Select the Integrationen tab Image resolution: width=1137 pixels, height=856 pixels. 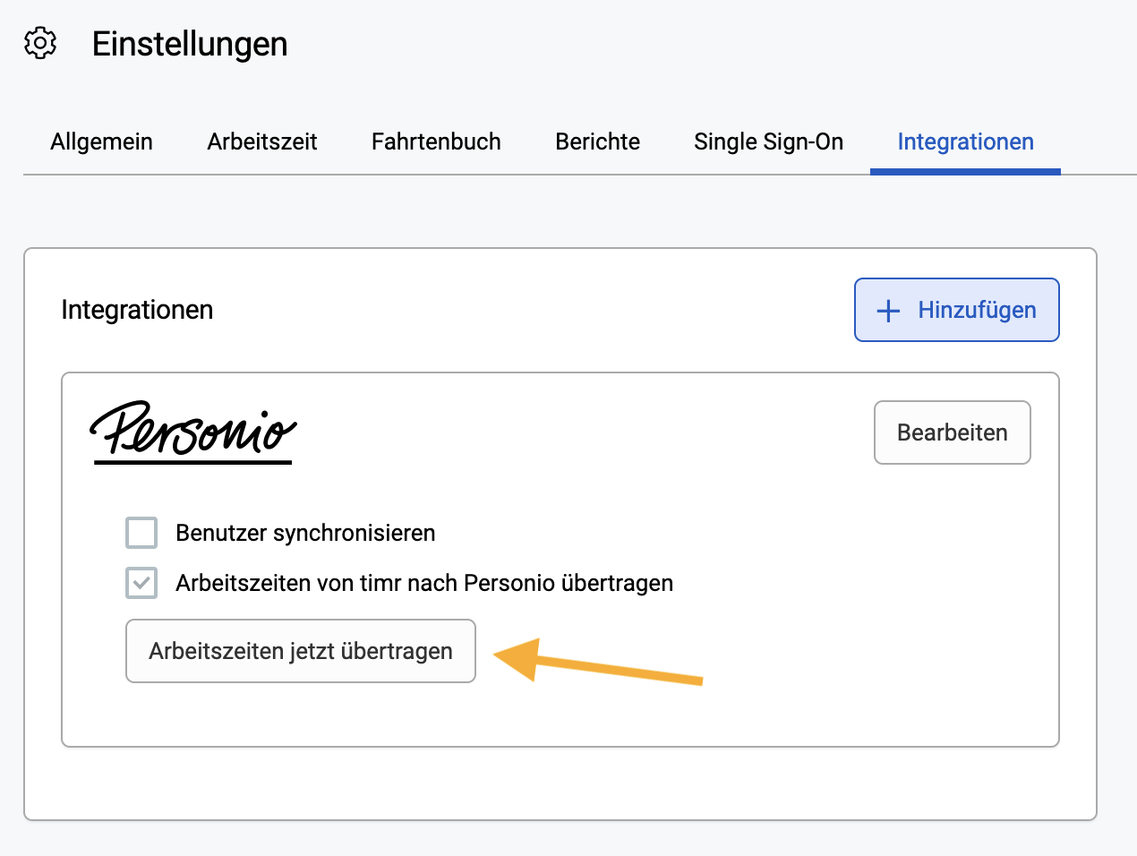(965, 141)
